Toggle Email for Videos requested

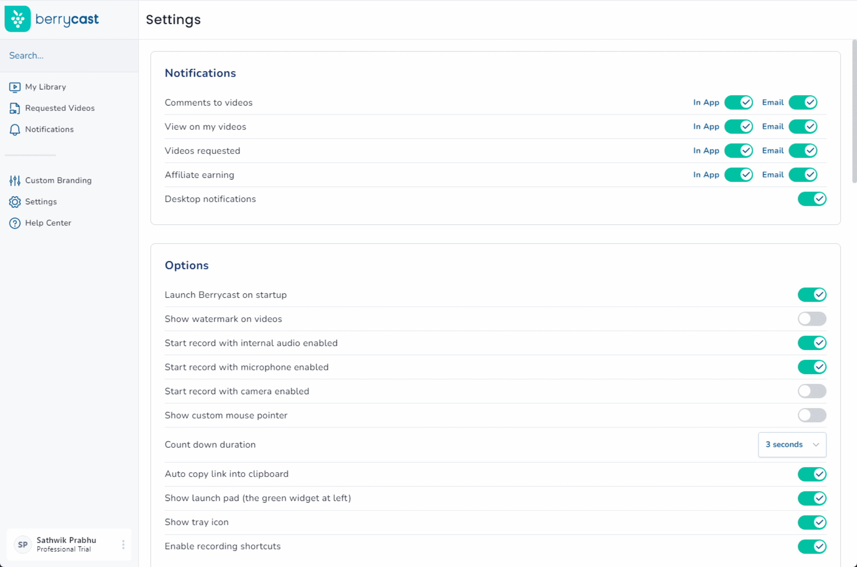[x=803, y=151]
